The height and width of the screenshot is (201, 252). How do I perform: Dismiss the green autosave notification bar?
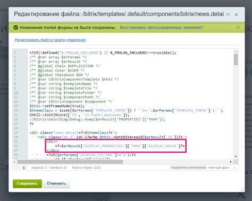tap(238, 28)
